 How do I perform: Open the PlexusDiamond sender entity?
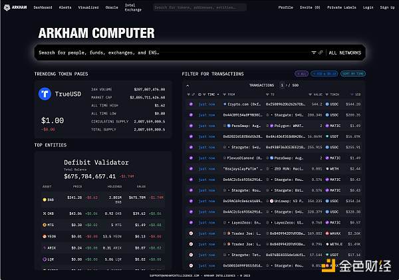pyautogui.click(x=245, y=158)
